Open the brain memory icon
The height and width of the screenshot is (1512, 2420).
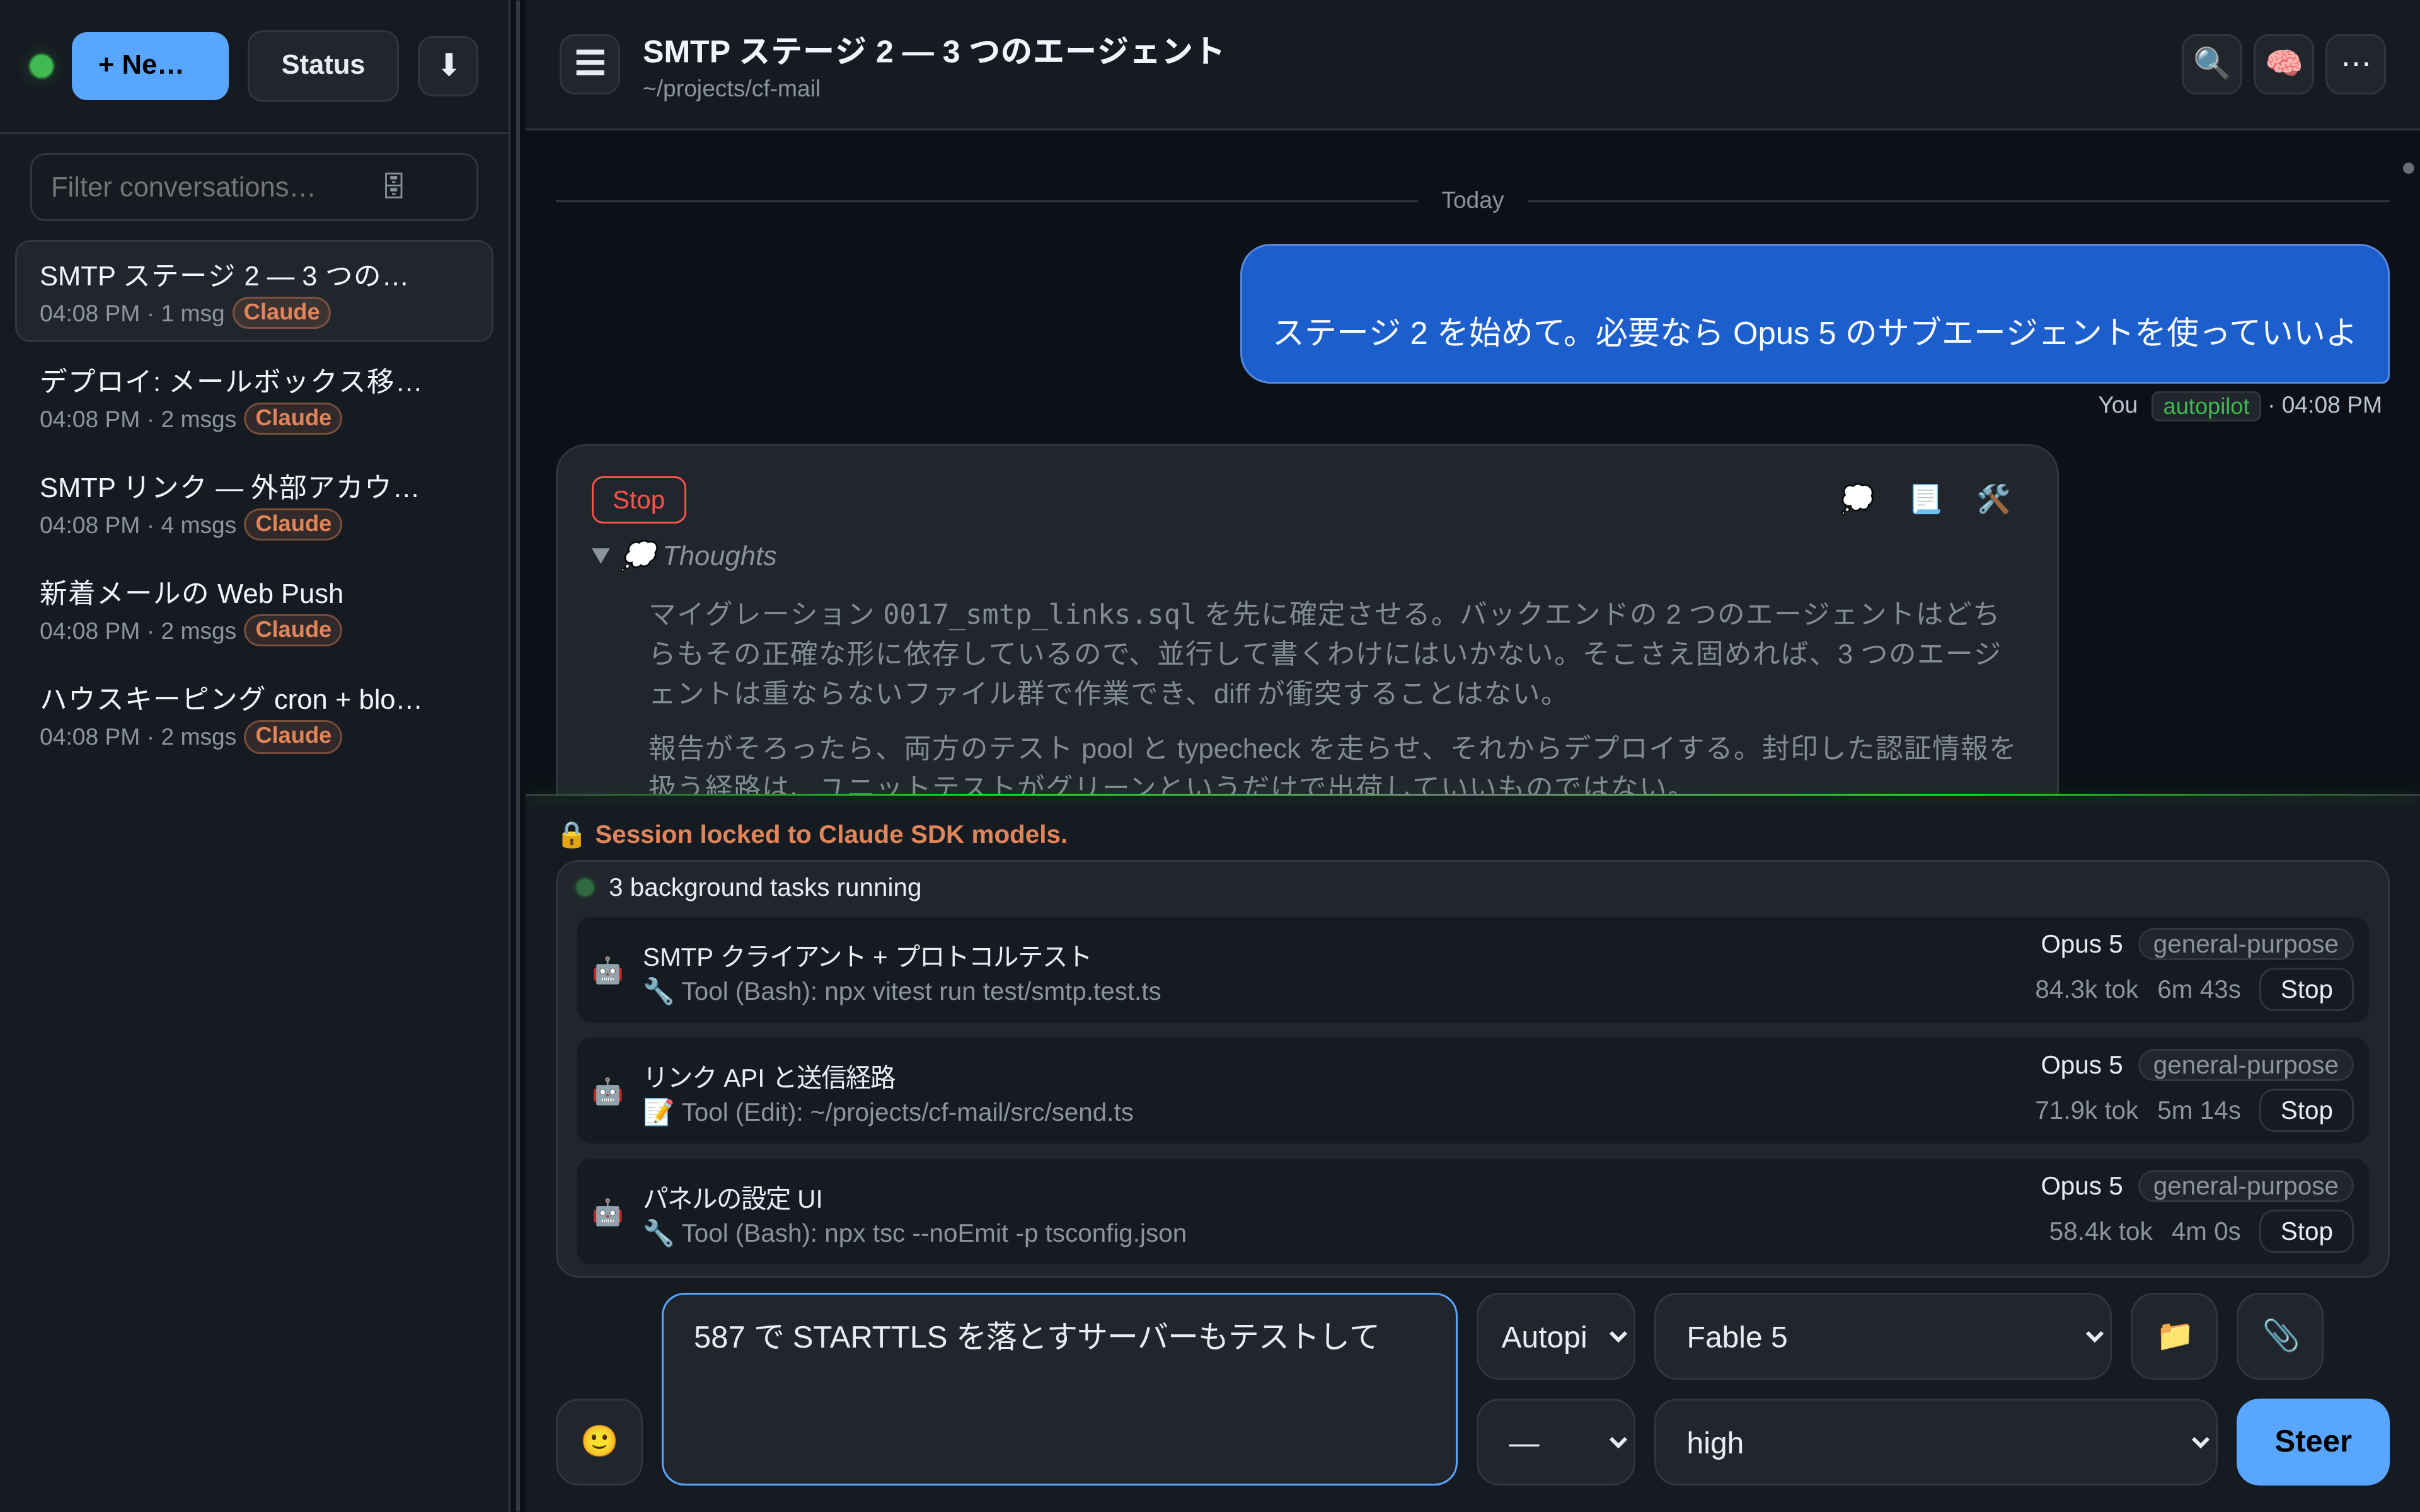pos(2283,64)
